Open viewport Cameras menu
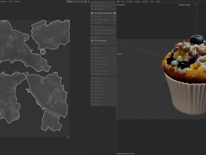 130,2
